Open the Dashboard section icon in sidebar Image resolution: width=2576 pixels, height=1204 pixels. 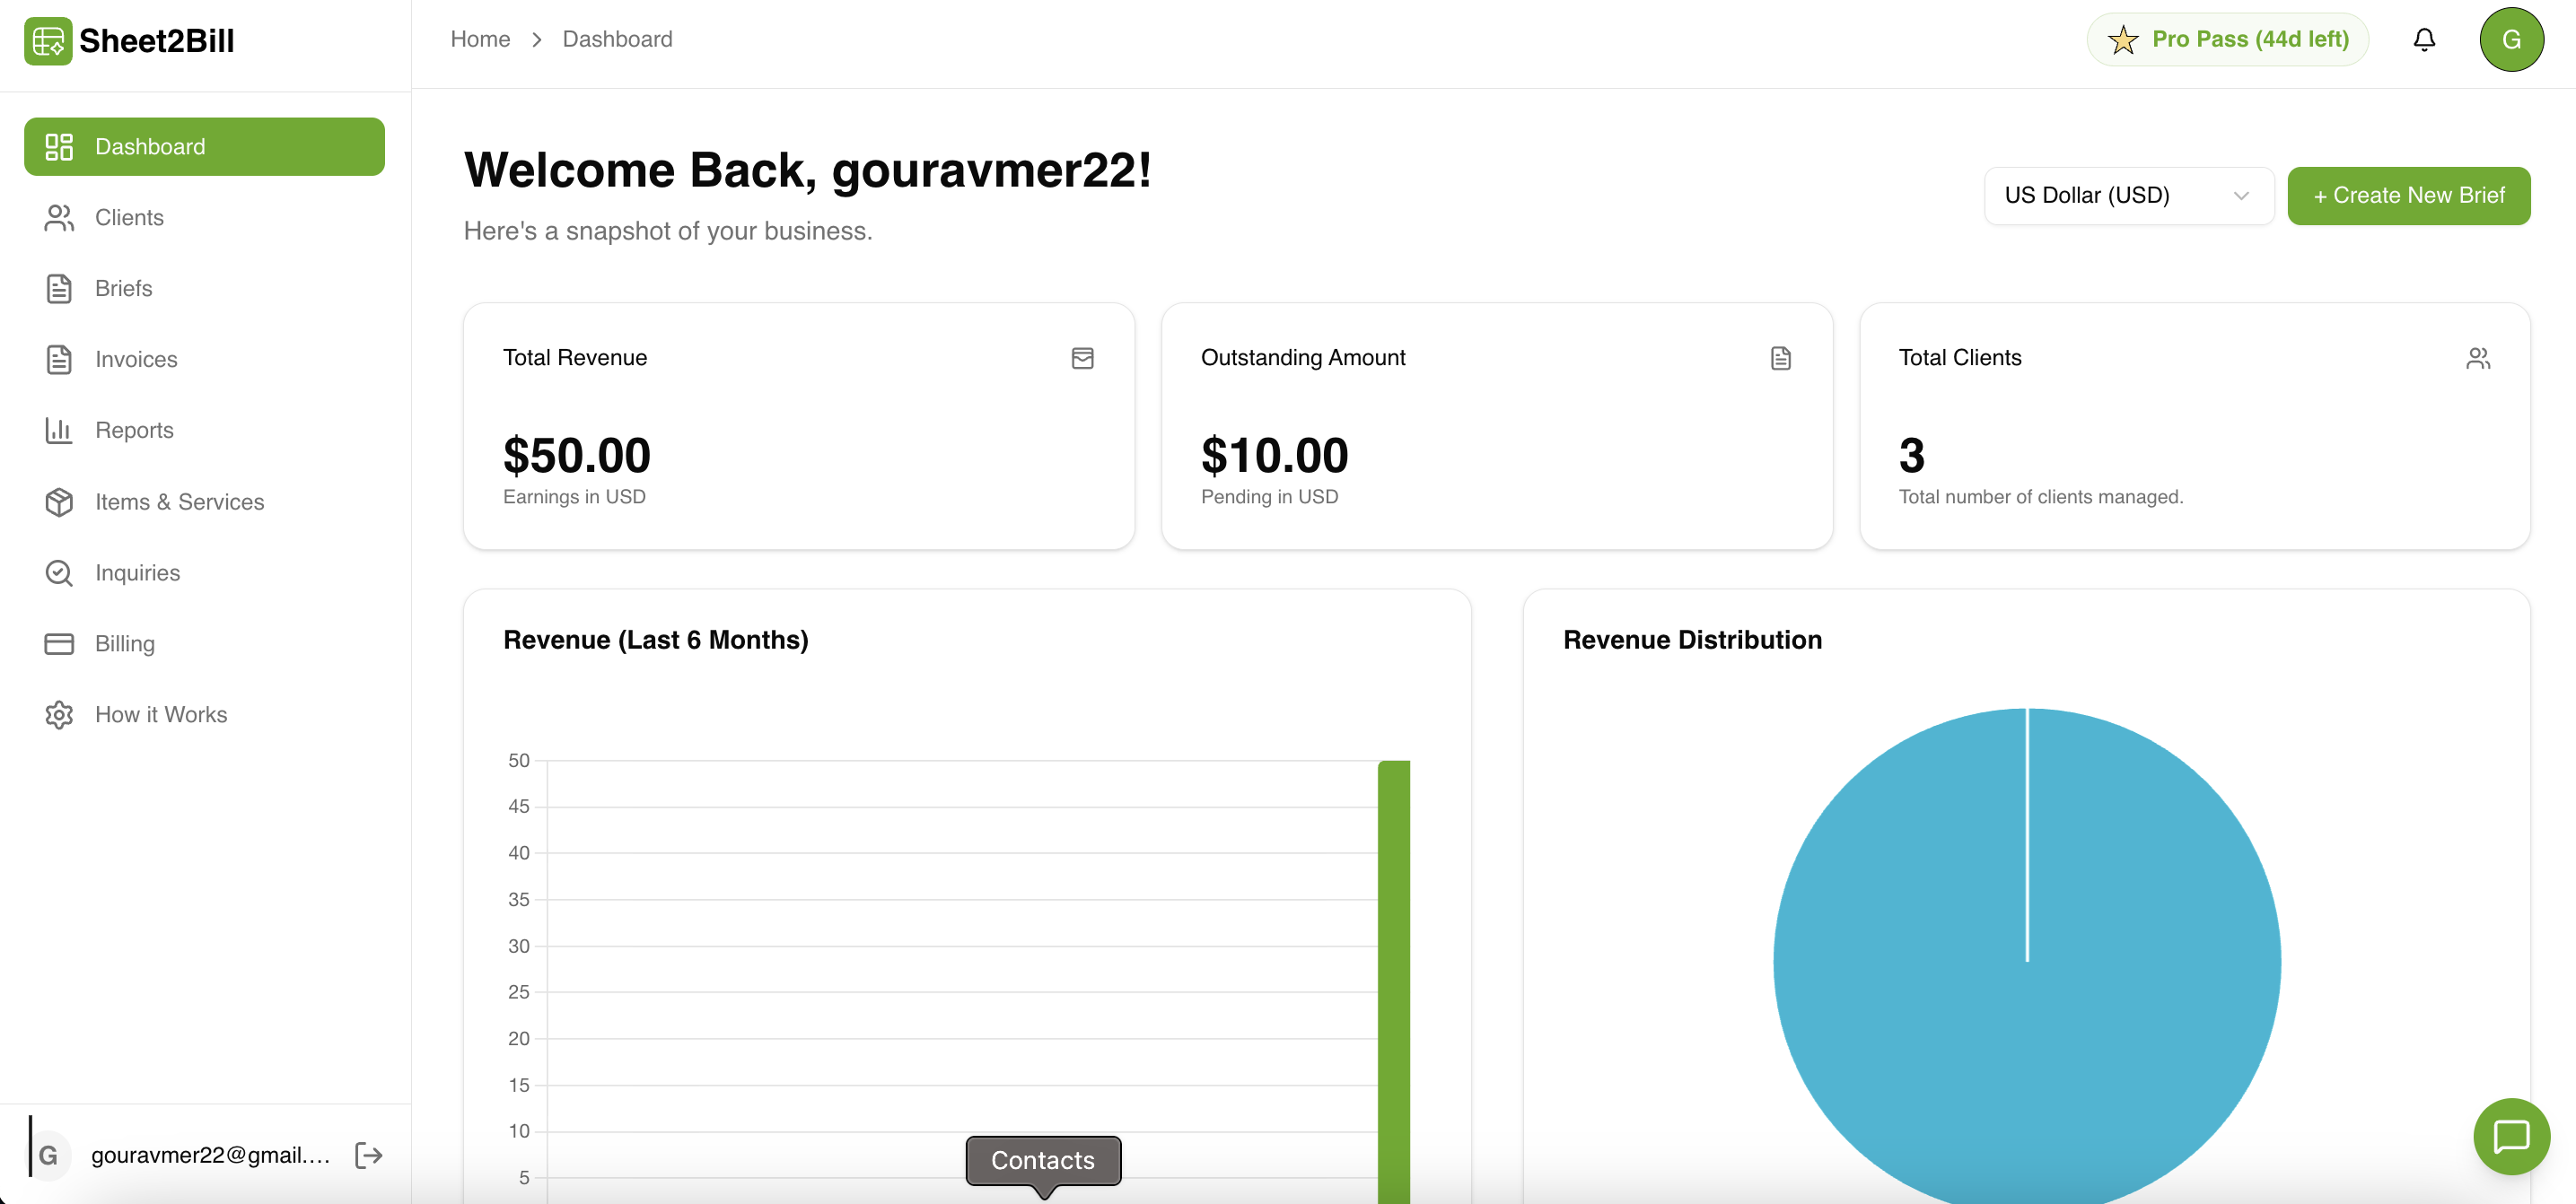tap(58, 146)
